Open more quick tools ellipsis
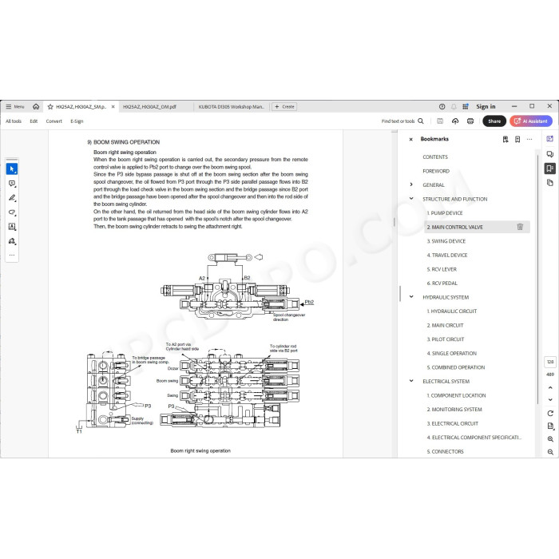Screen dimensions: 559x559 tap(12, 255)
